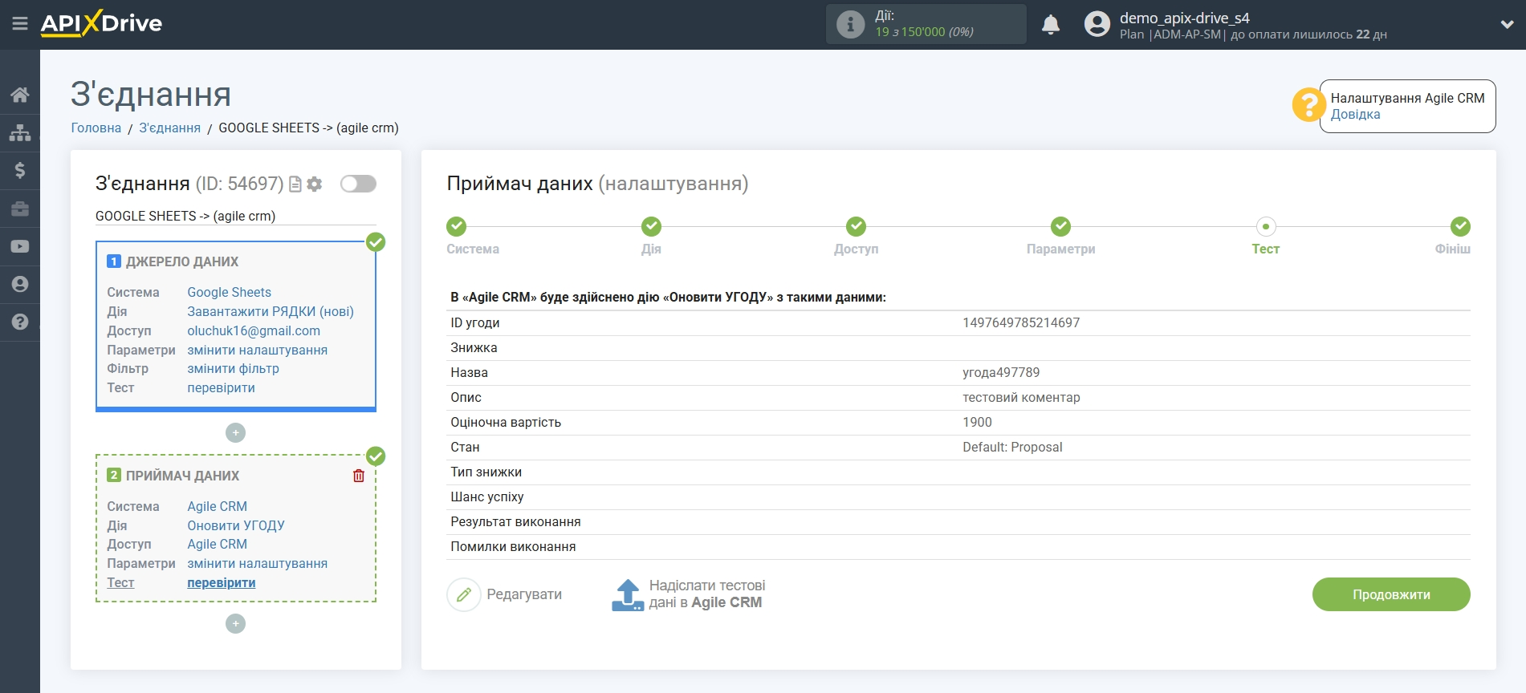Click the Продовжити button

[1391, 594]
